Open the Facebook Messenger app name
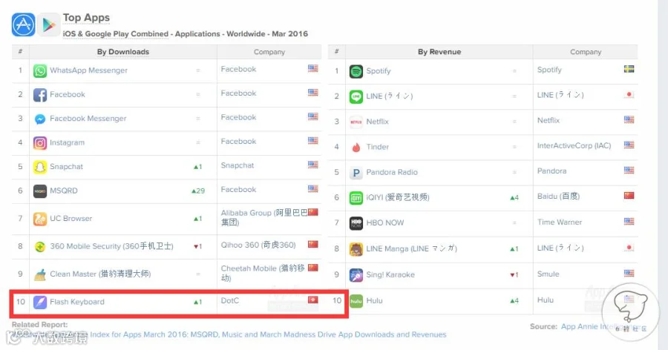Screen dimensions: 668x350 (x=88, y=119)
